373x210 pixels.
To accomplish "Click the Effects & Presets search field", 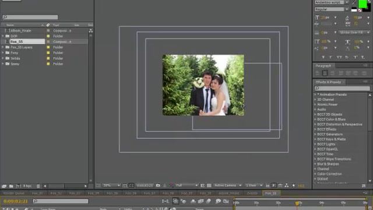I will 342,88.
